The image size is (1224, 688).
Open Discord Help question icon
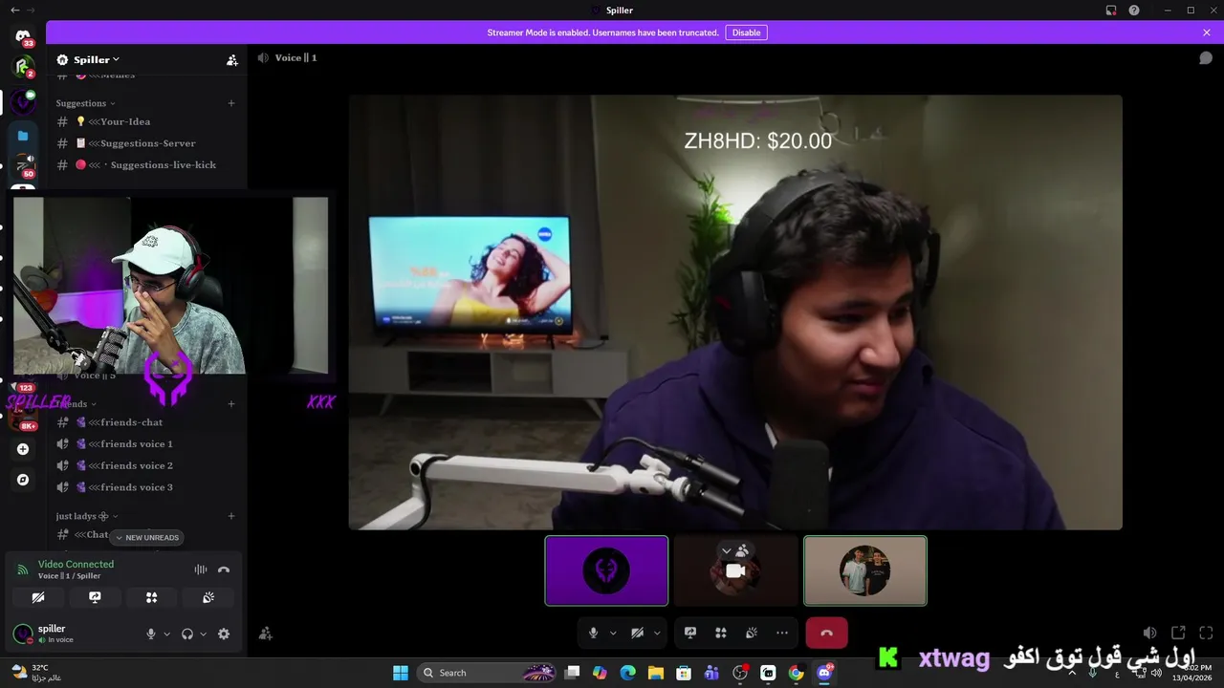pyautogui.click(x=1134, y=11)
